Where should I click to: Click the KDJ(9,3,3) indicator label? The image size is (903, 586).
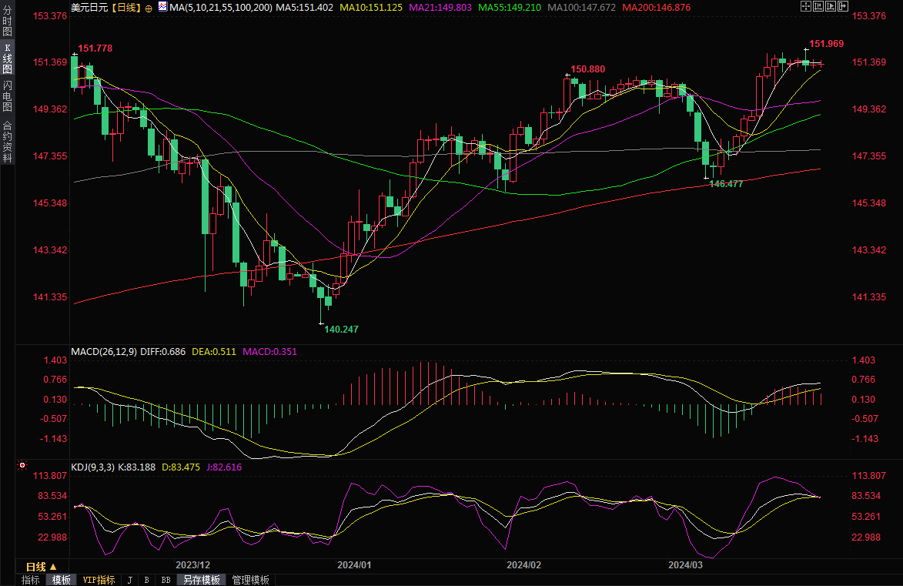92,467
